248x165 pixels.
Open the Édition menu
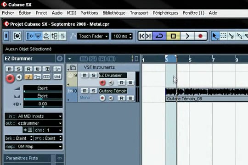click(25, 13)
